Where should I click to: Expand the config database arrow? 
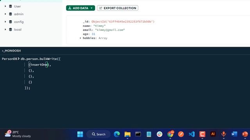click(x=5, y=22)
